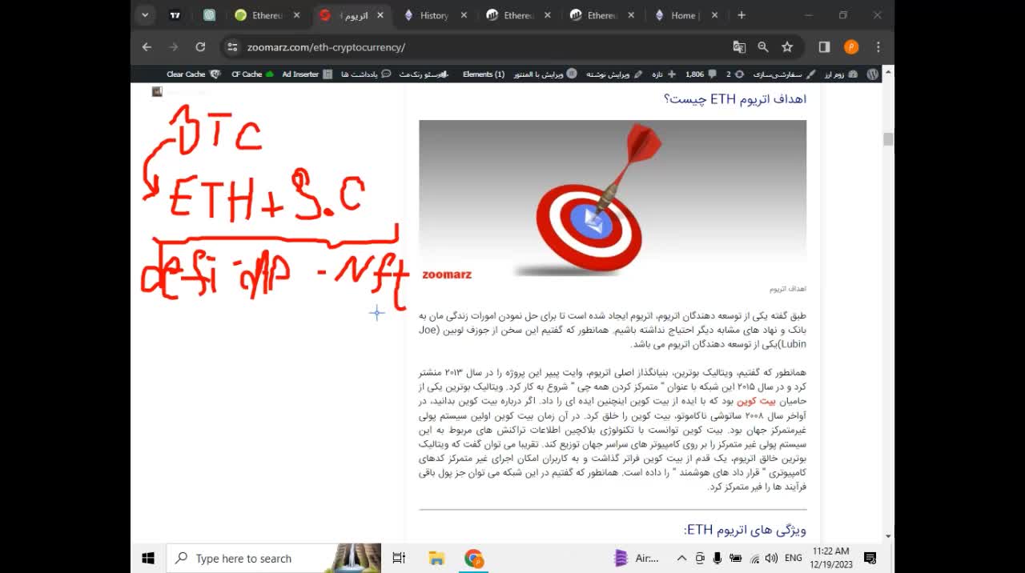Click Clear Cache admin item

coord(193,74)
